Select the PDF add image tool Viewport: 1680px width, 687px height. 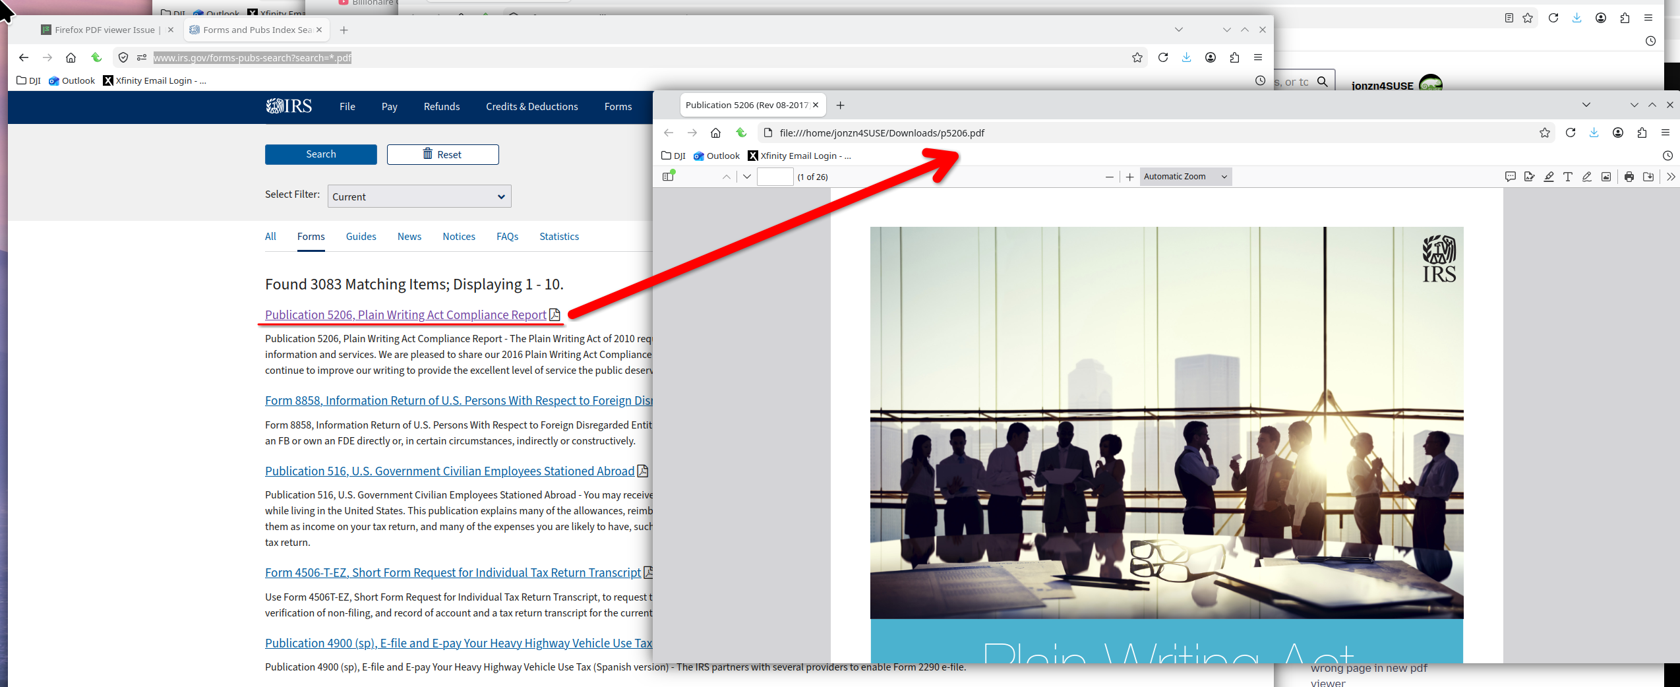[1606, 177]
